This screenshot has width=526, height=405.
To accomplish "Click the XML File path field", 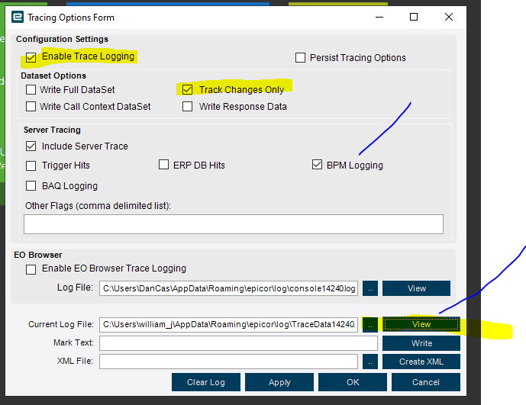I will [228, 362].
